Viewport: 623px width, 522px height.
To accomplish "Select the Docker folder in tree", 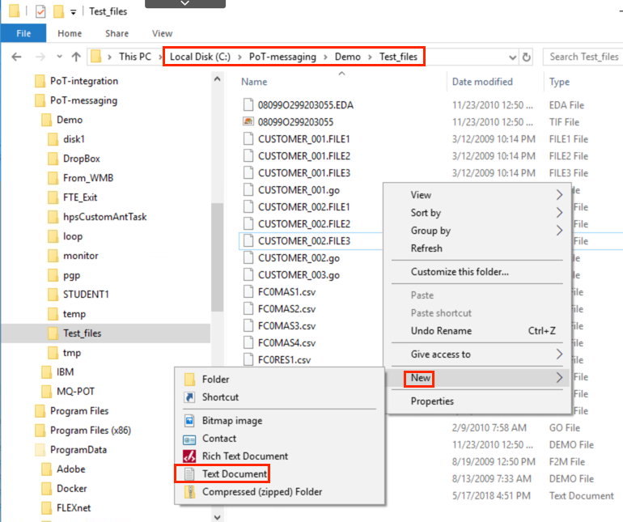I will (71, 489).
